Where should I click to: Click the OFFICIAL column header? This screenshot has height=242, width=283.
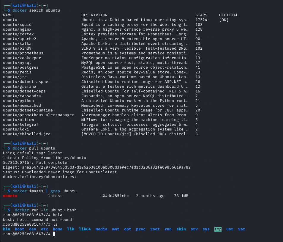coord(228,15)
